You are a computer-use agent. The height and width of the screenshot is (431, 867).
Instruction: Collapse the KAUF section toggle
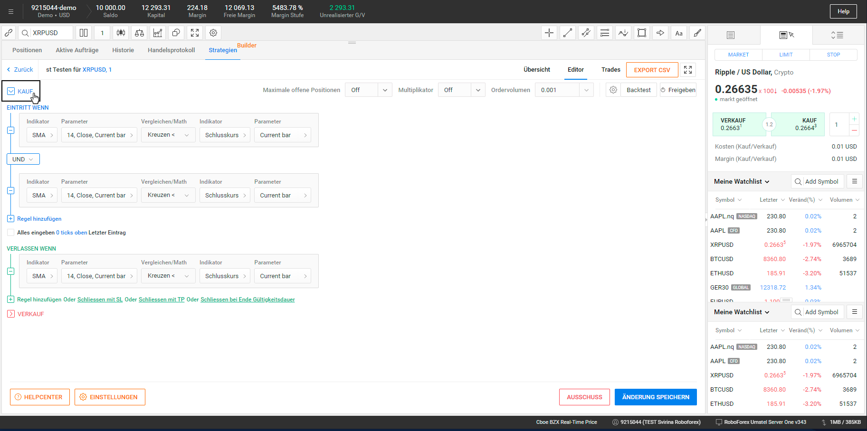pos(11,91)
